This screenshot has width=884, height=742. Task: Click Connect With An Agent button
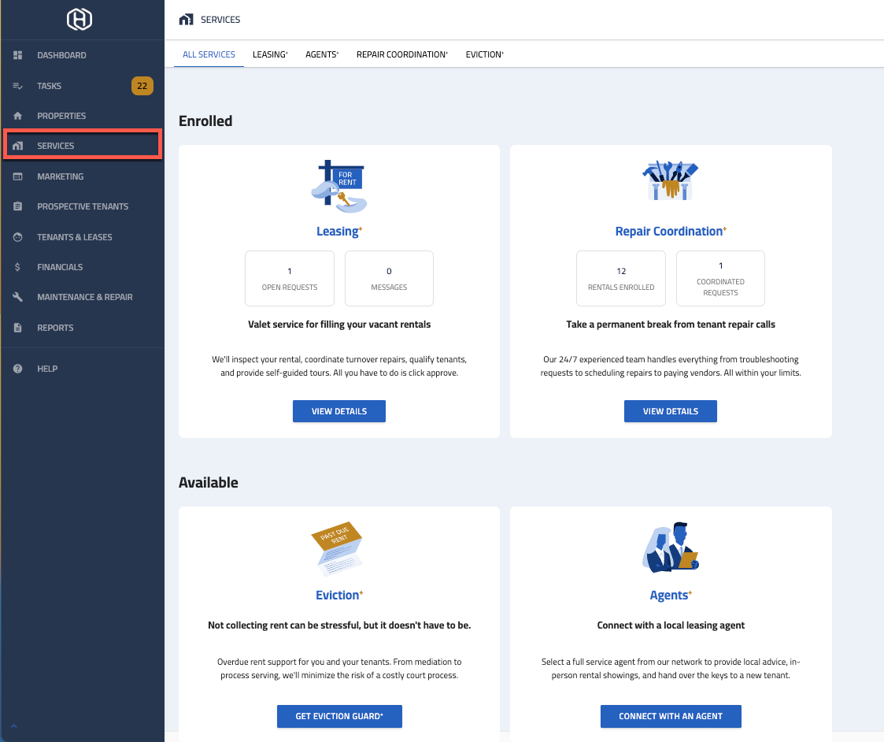click(x=671, y=716)
